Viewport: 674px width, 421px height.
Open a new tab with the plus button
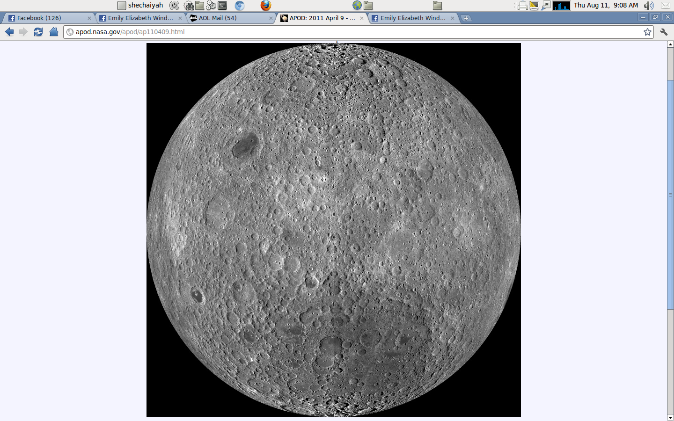pos(466,18)
